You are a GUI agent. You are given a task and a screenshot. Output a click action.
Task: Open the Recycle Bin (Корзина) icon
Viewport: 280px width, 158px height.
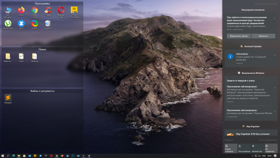coord(48,25)
